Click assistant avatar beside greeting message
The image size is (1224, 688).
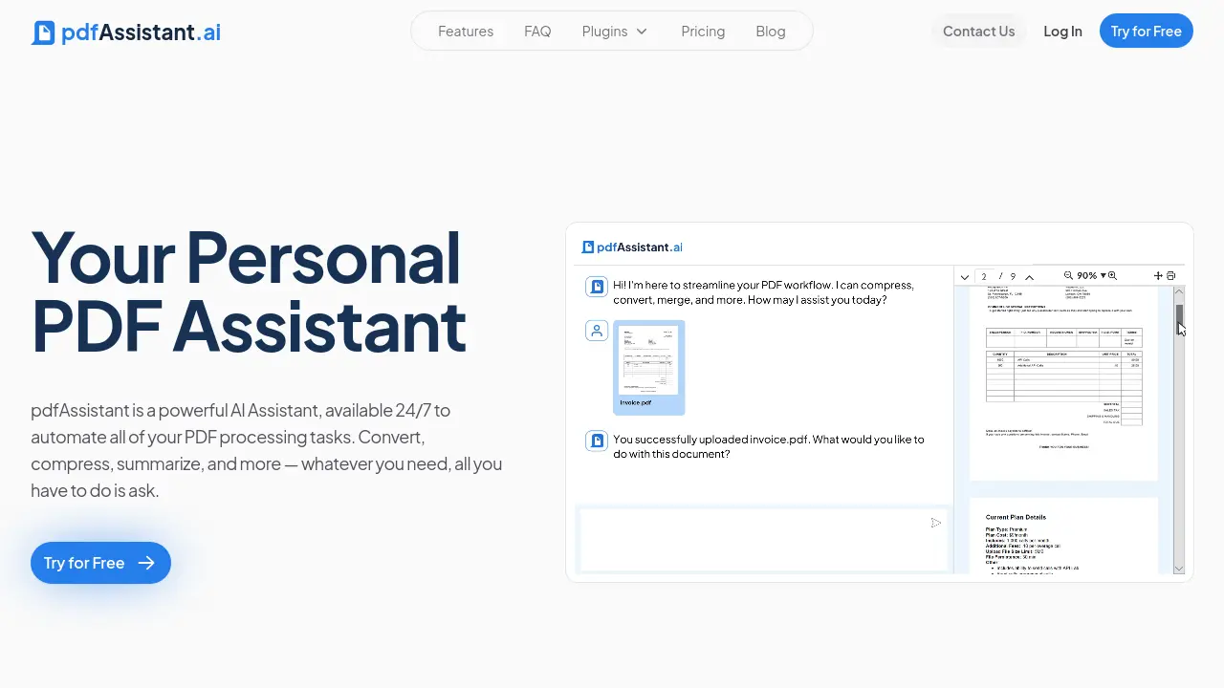tap(597, 286)
